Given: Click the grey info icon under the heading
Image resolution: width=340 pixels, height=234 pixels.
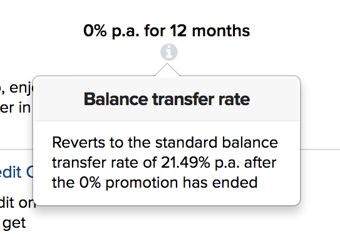Looking at the screenshot, I should (x=169, y=52).
